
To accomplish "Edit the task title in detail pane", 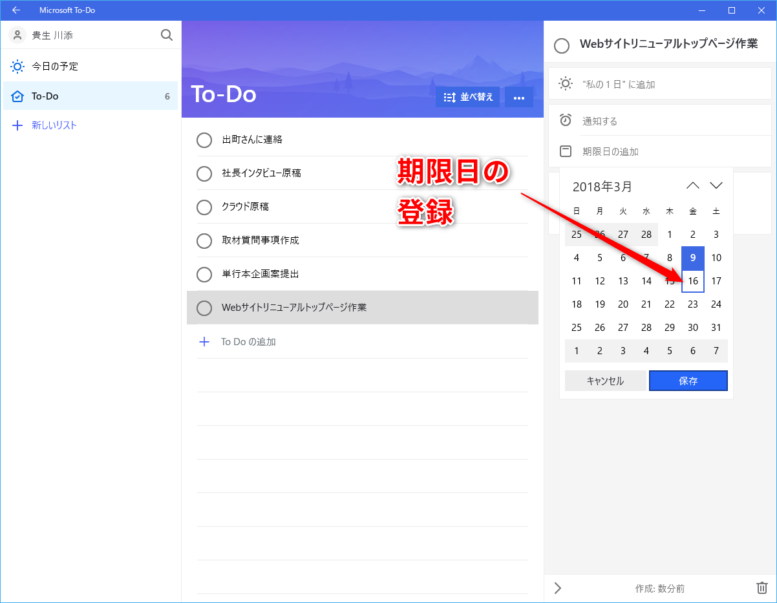I will click(669, 44).
